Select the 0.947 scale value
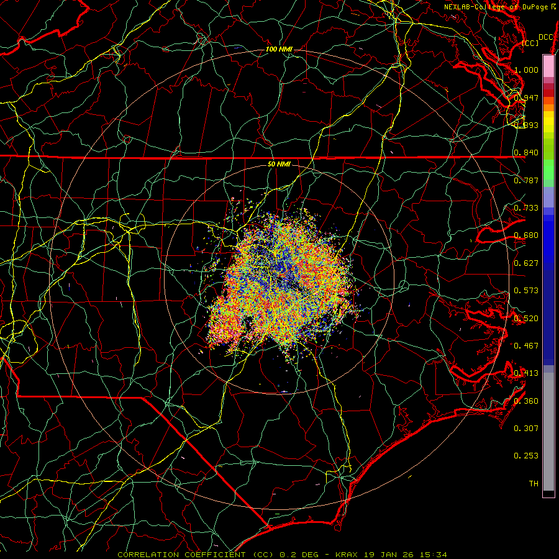Screen dimensions: 559x559 pyautogui.click(x=526, y=98)
